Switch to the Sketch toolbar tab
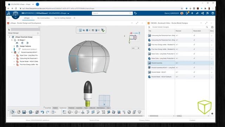Screen dimensions: 225x127 (55, 108)
